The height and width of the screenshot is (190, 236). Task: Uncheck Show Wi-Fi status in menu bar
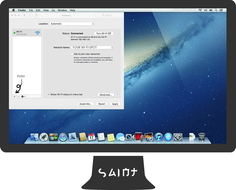click(x=49, y=95)
